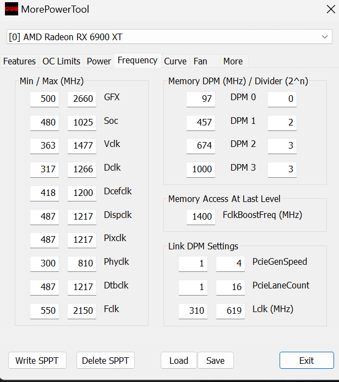Edit the Vclk maximum field showing 1477
Screen dimensions: 339x382
point(82,146)
